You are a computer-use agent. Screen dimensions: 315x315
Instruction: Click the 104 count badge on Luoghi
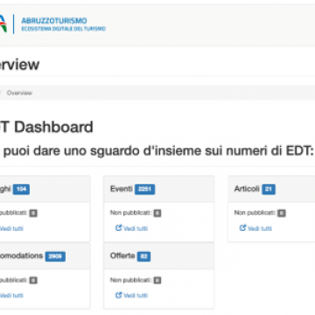[21, 189]
